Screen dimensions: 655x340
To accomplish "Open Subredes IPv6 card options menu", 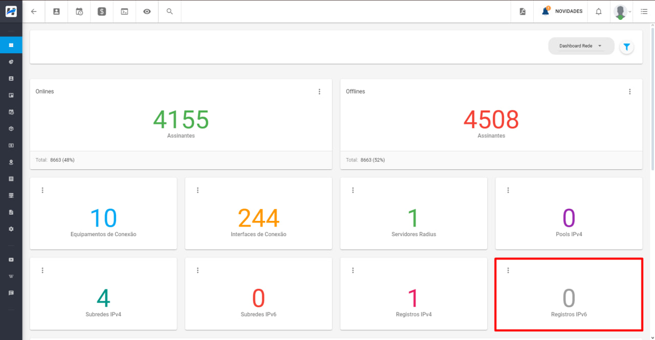I will tap(198, 270).
